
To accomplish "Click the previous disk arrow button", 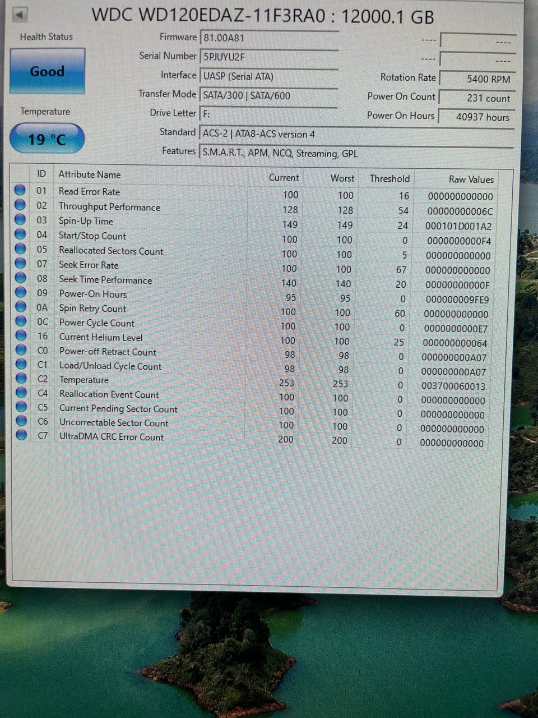I will [x=20, y=15].
